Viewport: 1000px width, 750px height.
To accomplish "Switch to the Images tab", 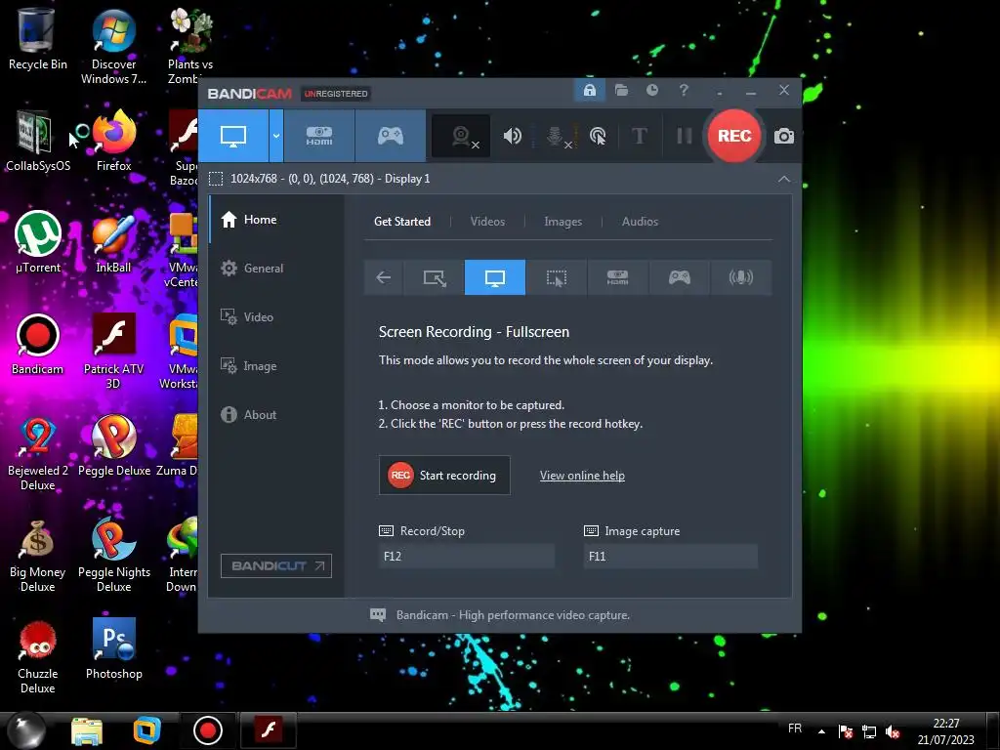I will pyautogui.click(x=562, y=222).
